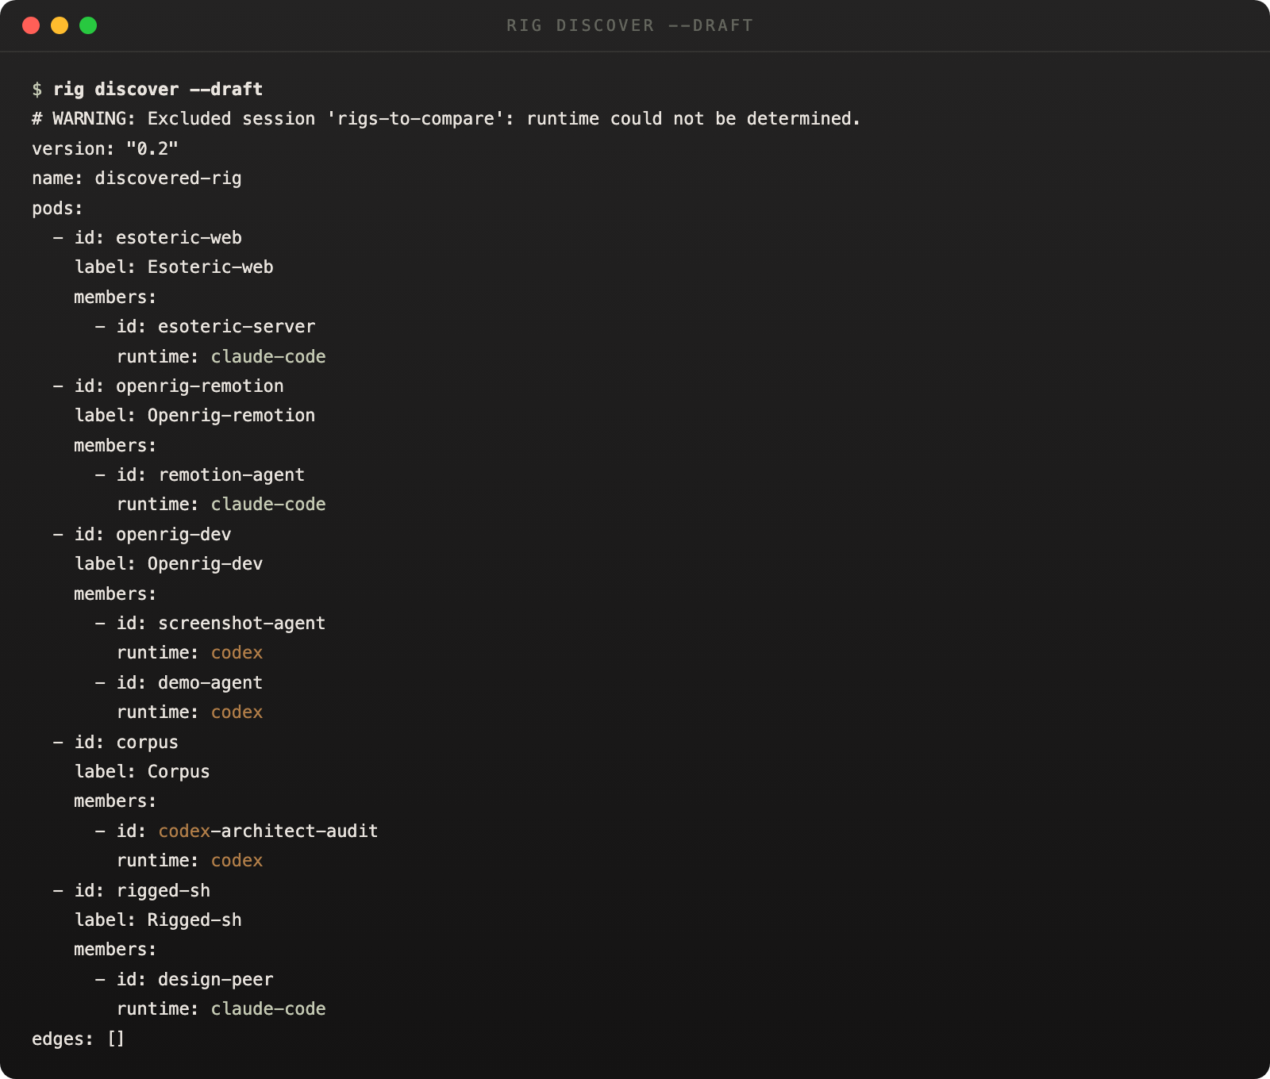1270x1079 pixels.
Task: Click the green maximize window button
Action: click(x=88, y=25)
